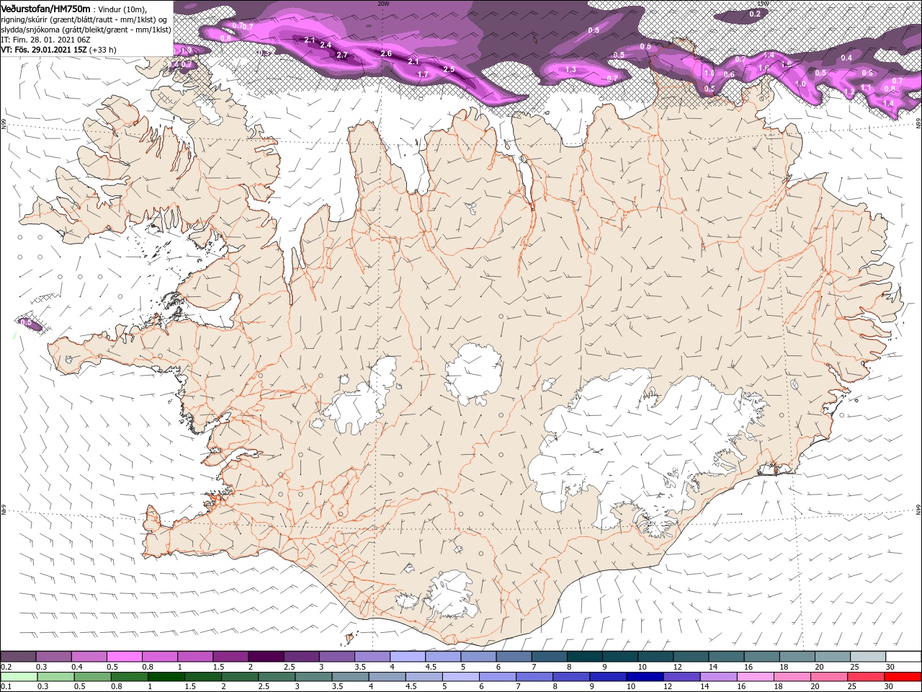Select crimson swatch between 25 and 30, lower legend
Screen dimensions: 922x692
pyautogui.click(x=865, y=677)
